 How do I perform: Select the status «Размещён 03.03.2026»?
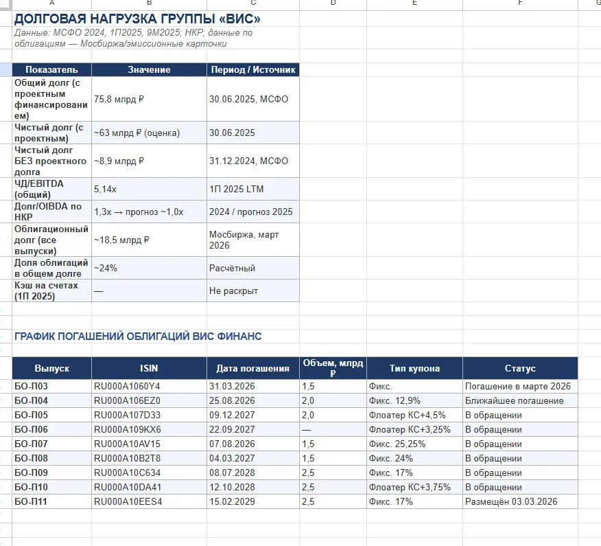(520, 501)
